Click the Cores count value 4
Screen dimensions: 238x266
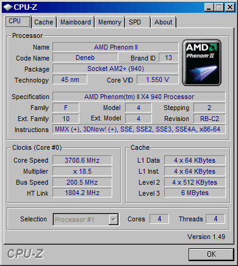pos(159,219)
